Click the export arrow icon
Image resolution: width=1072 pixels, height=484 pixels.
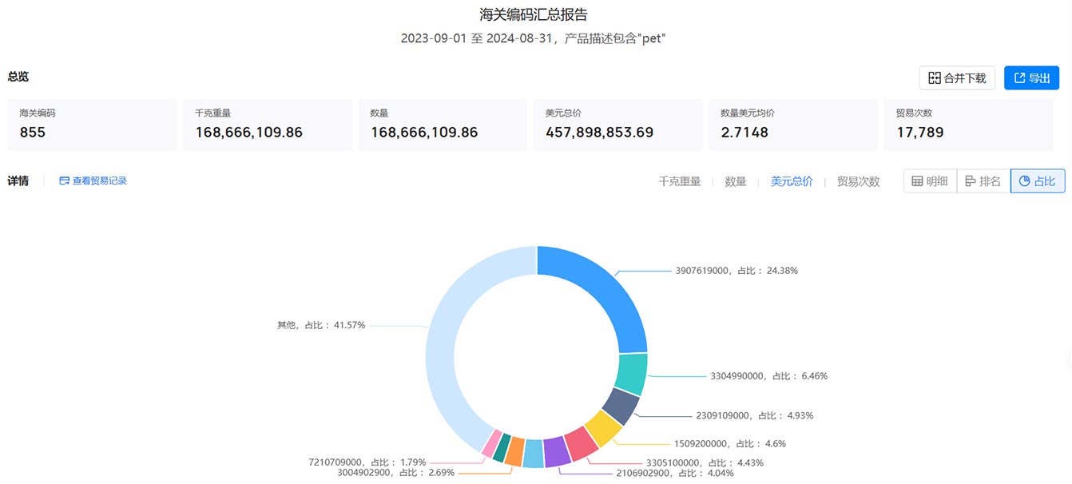(x=1019, y=78)
